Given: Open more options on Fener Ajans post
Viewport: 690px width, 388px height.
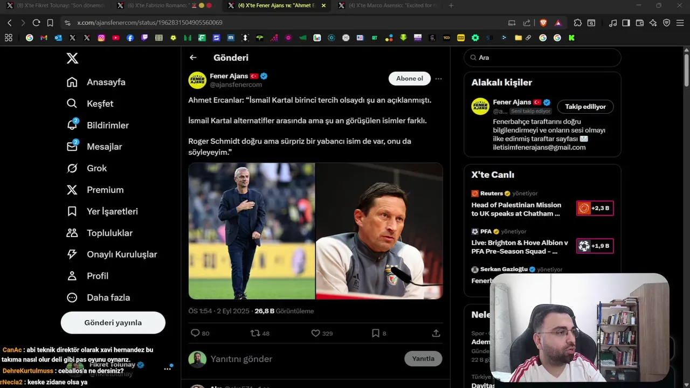Looking at the screenshot, I should click(x=438, y=79).
